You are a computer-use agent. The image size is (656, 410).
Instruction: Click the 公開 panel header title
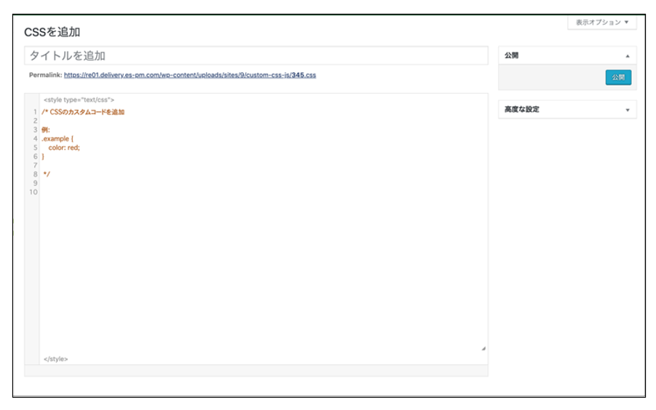point(512,56)
